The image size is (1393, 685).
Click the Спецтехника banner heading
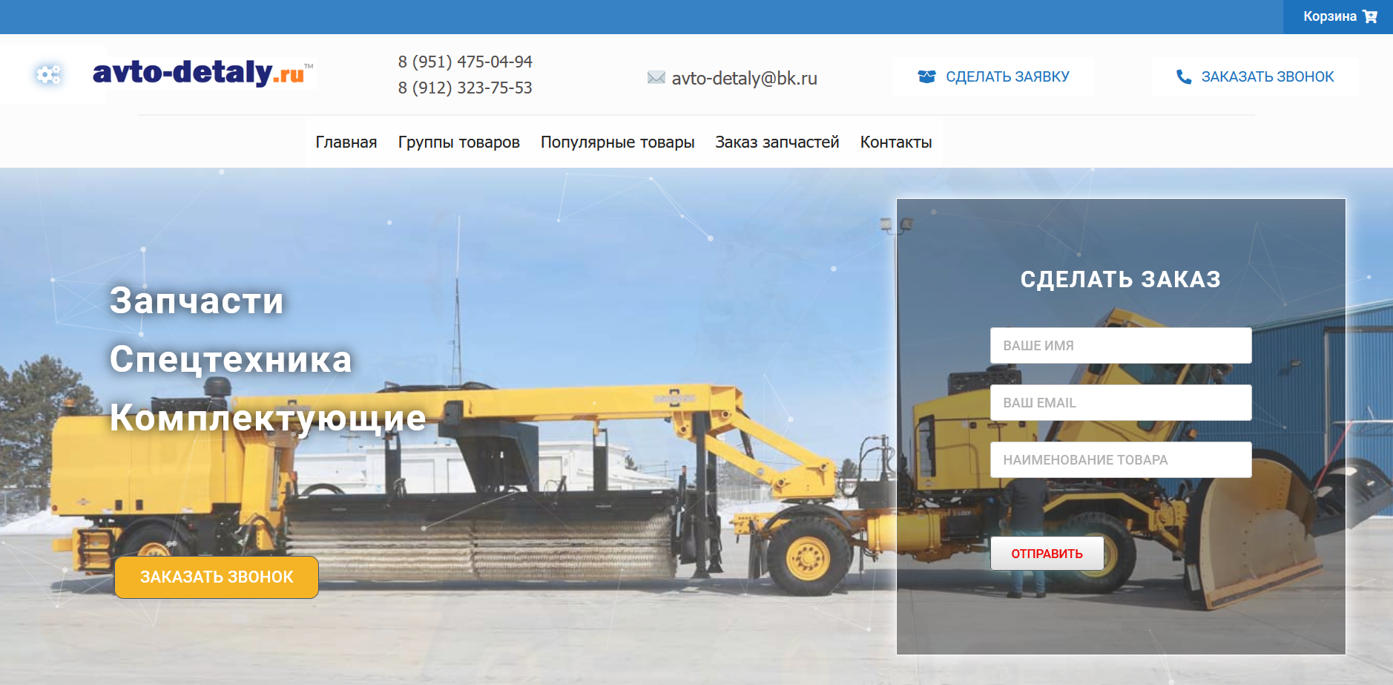(x=231, y=359)
